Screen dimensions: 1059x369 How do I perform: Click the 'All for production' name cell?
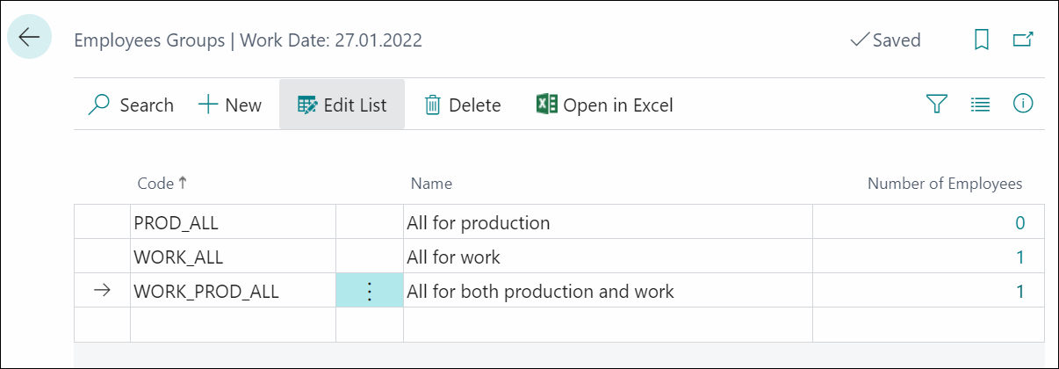click(608, 223)
